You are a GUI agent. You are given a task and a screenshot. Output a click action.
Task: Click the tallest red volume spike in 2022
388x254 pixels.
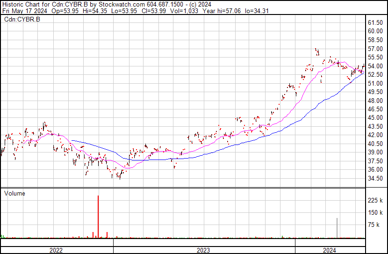coord(98,216)
